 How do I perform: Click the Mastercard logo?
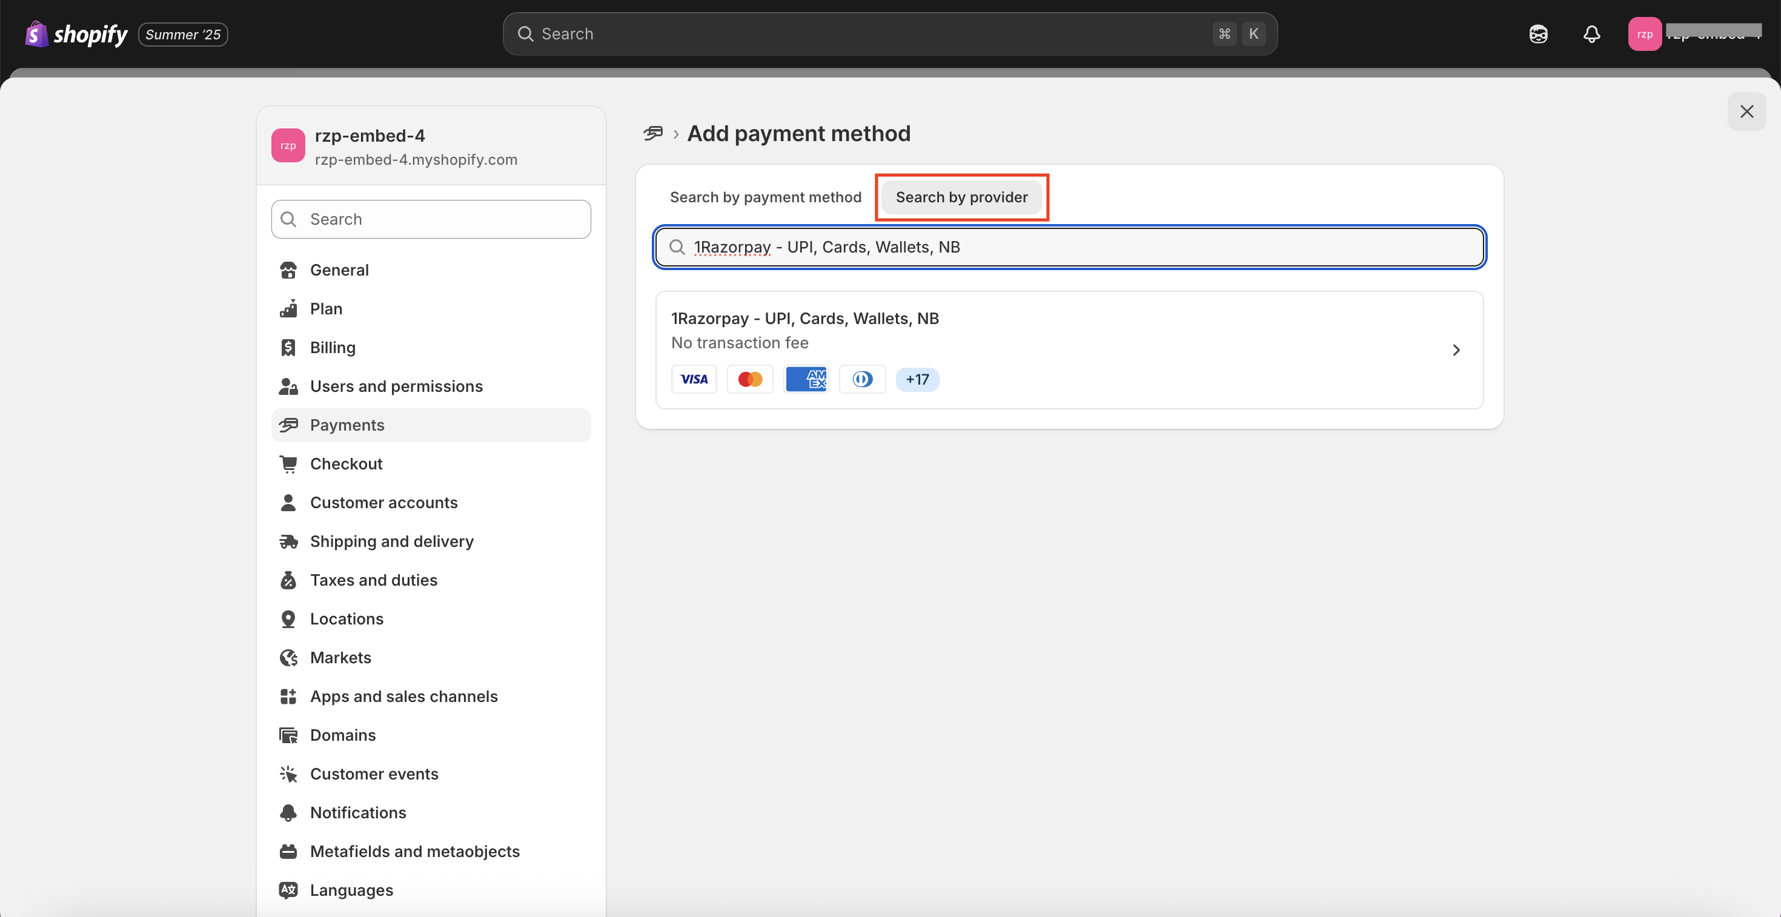[x=750, y=379]
